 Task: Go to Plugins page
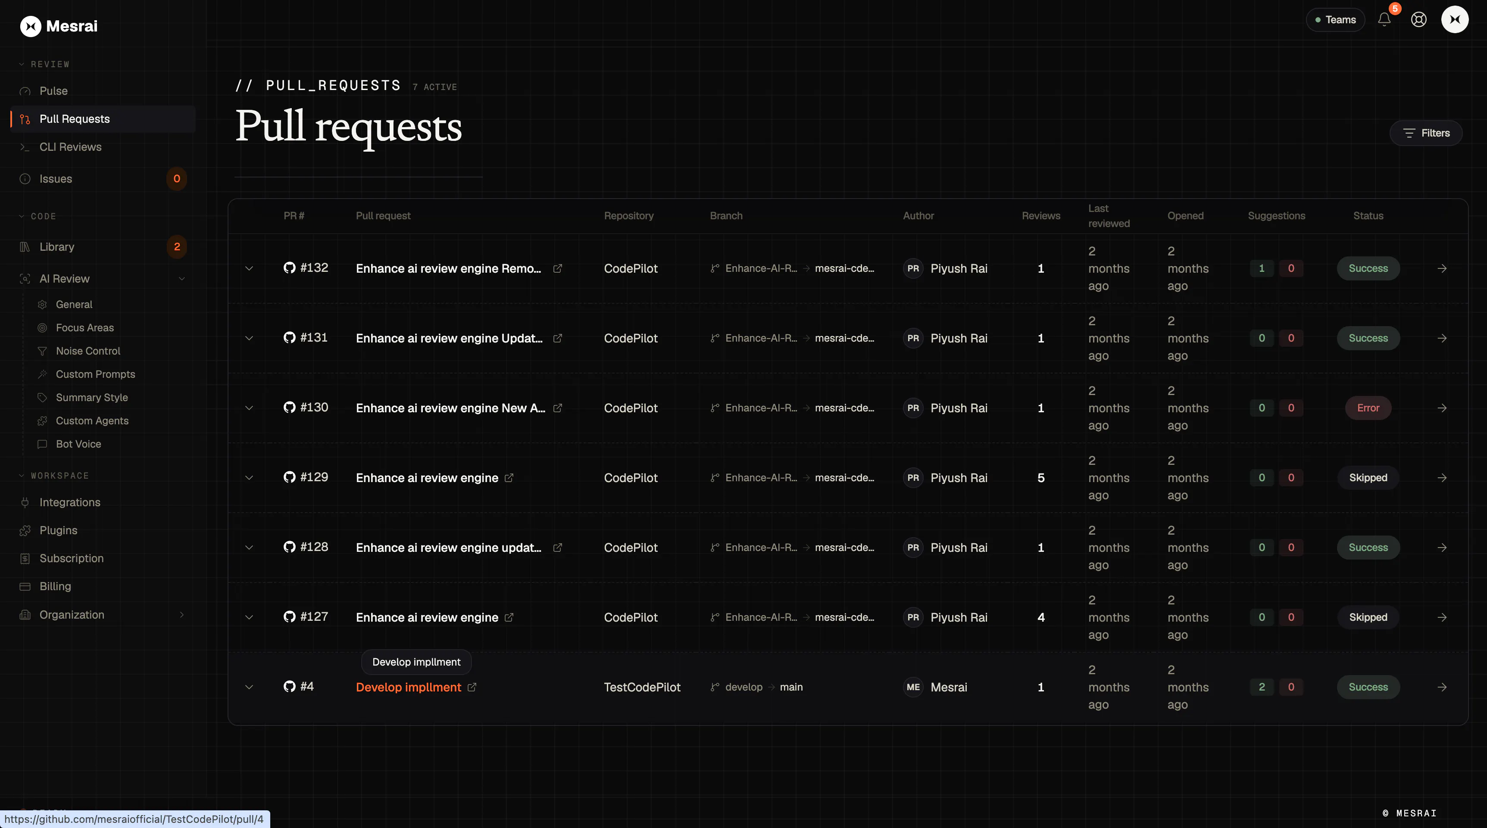pos(103,530)
